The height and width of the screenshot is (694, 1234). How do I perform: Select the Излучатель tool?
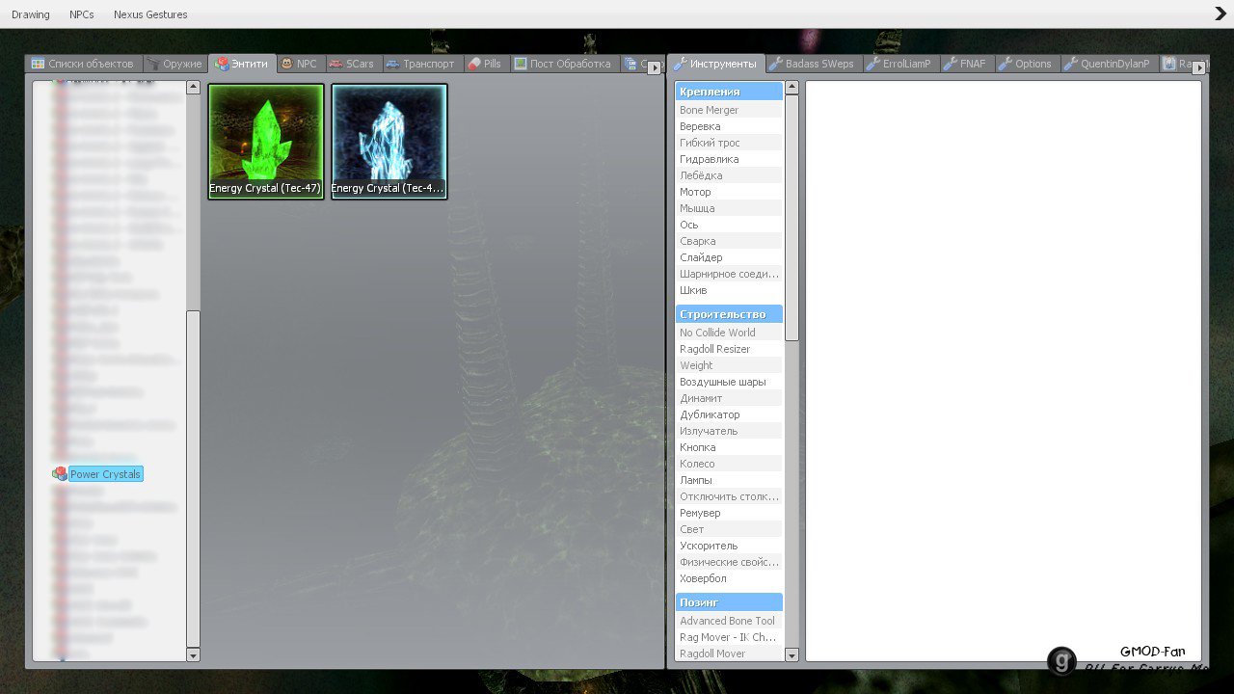point(730,431)
